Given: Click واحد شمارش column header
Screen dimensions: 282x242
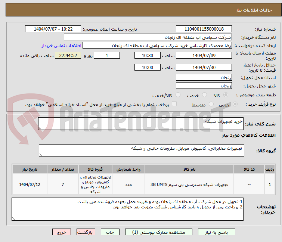Looking at the screenshot, I should pyautogui.click(x=128, y=169).
